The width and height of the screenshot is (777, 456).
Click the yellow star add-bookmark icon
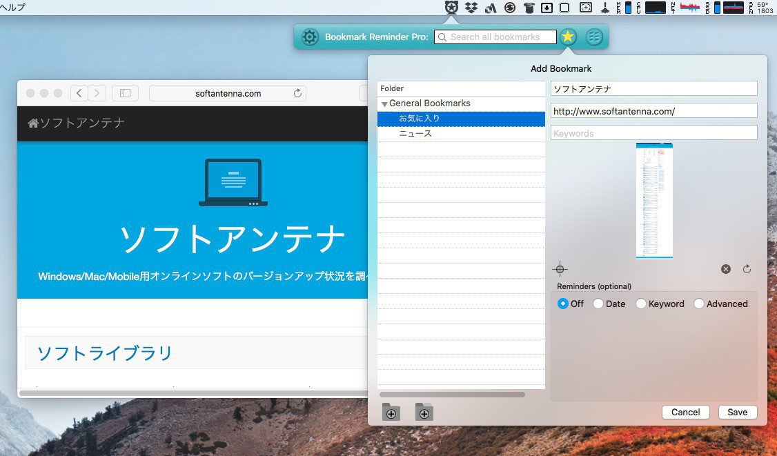click(567, 37)
